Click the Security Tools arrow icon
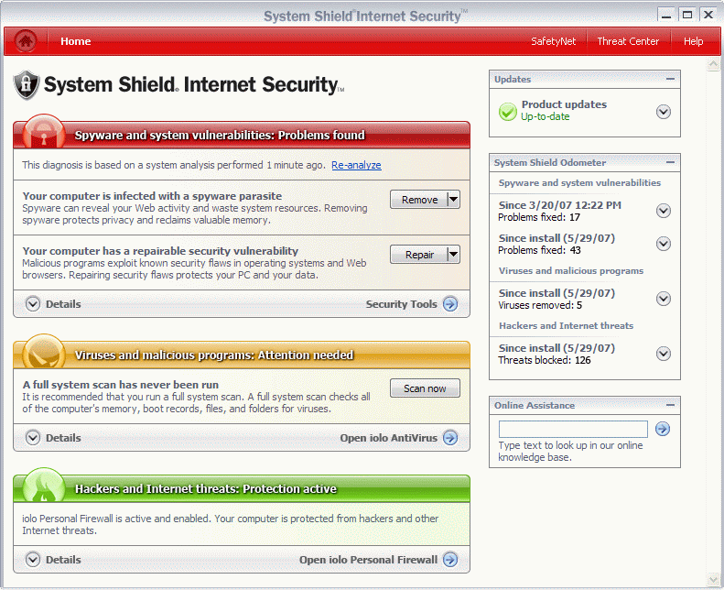724x590 pixels. tap(450, 304)
